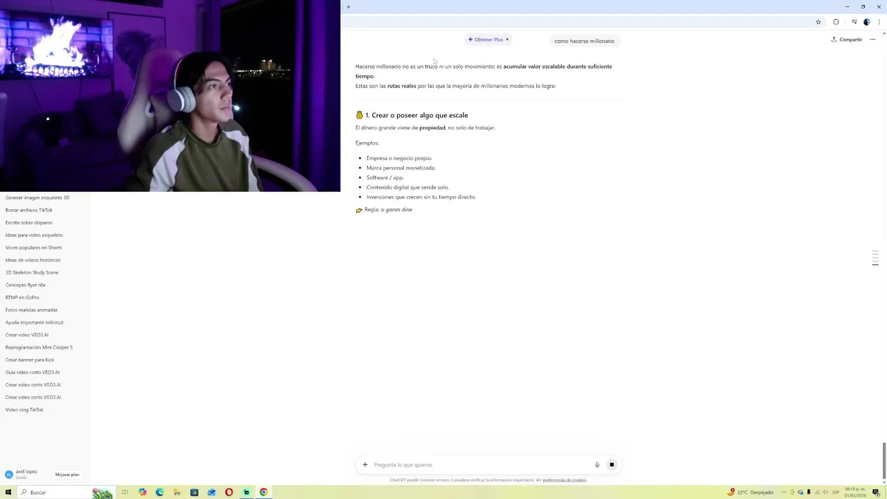Open the weather widget showing 22°C Despejado

[750, 492]
